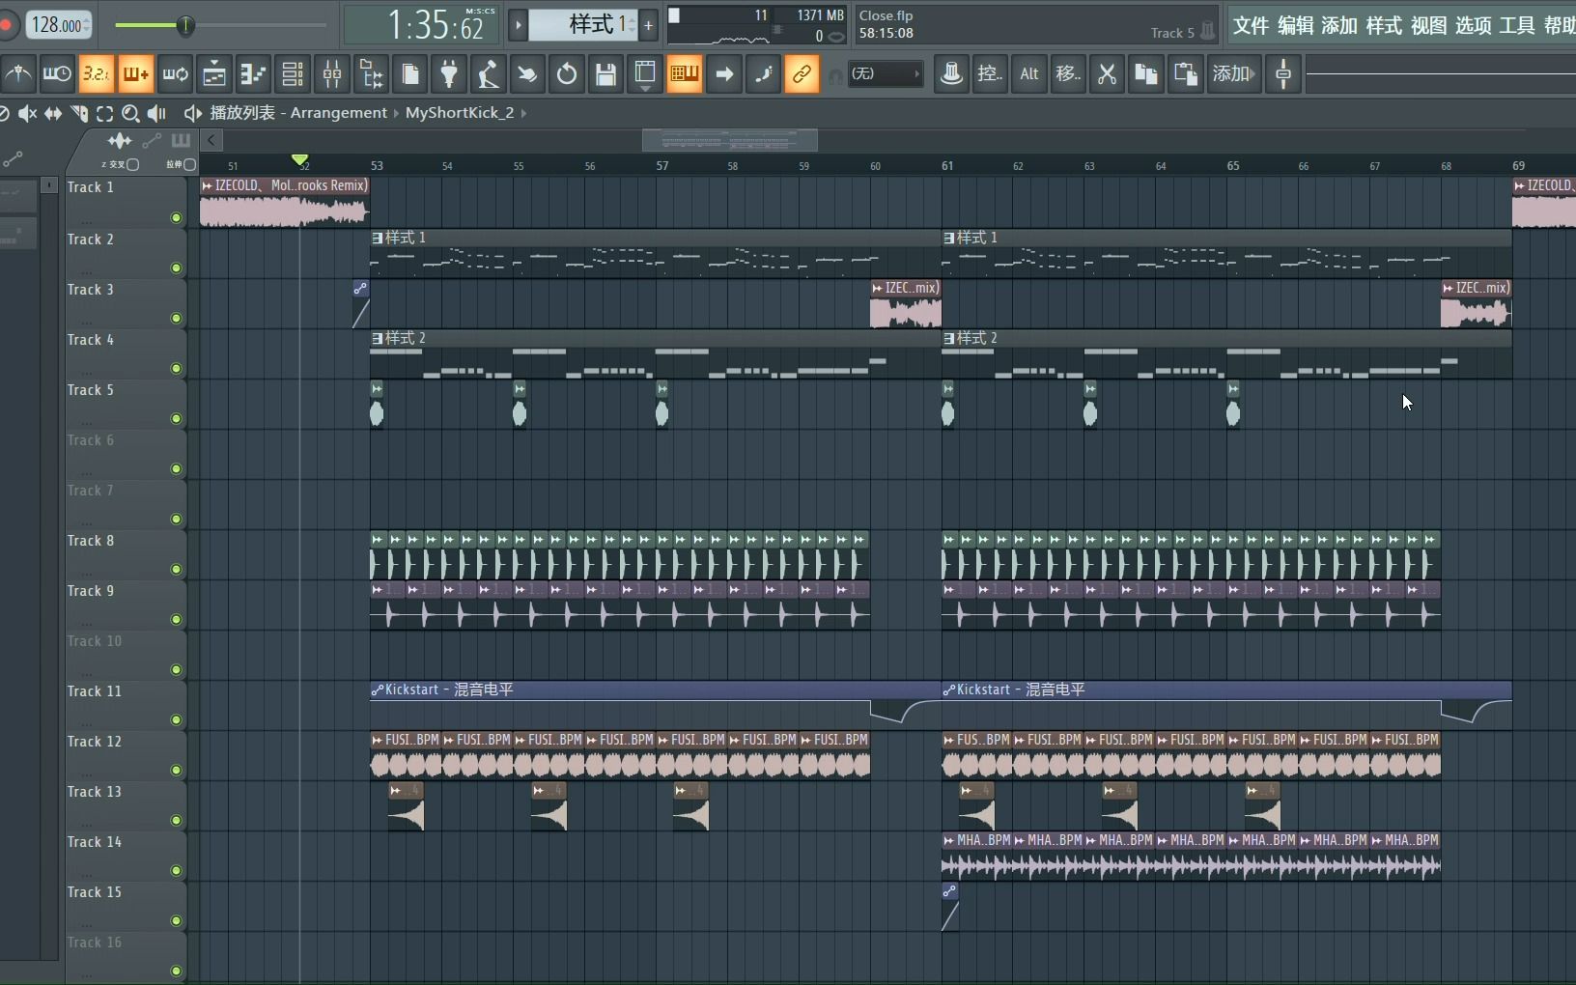Image resolution: width=1576 pixels, height=985 pixels.
Task: Click the green playhead marker on timeline
Action: pyautogui.click(x=300, y=159)
